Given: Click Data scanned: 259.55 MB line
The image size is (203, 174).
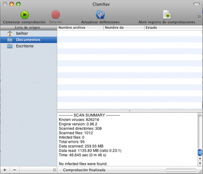Looking at the screenshot, I should (81, 146).
